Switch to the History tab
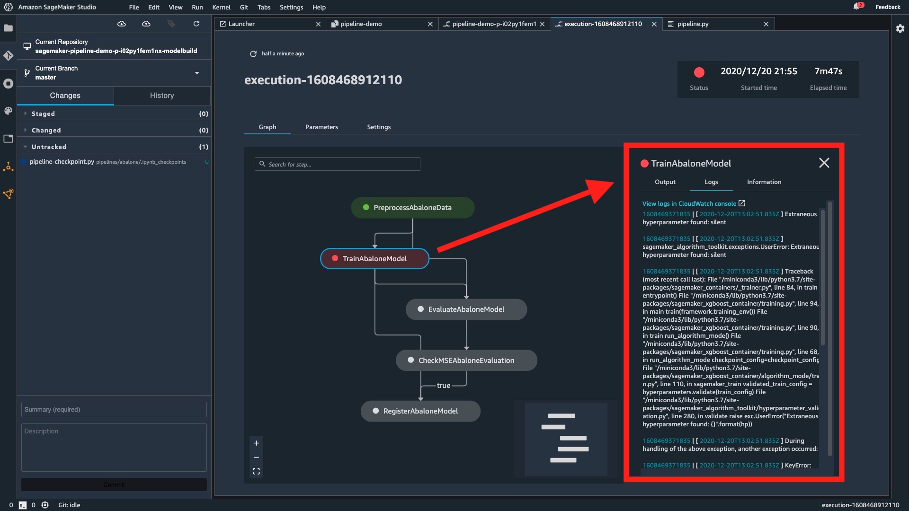Screen dimensions: 909x511 pos(162,96)
